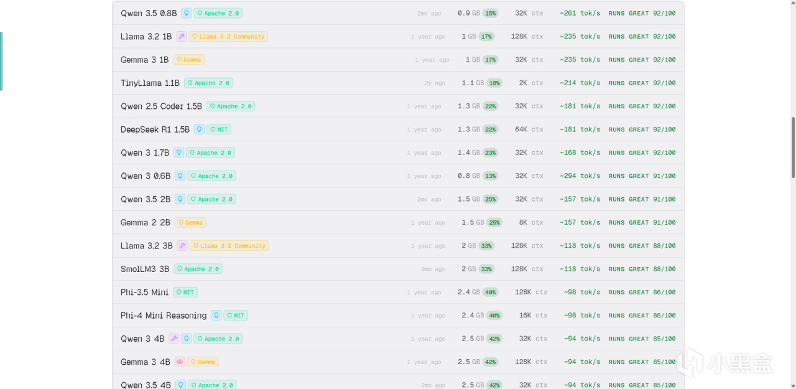
Task: Open the Gemma 2 2B model entry
Action: (x=398, y=222)
